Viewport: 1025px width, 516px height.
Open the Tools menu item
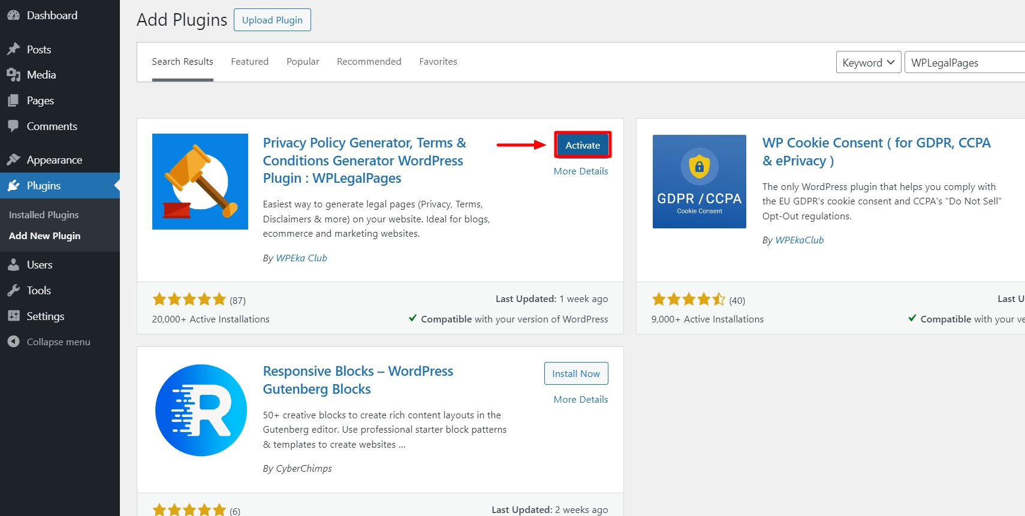60,291
